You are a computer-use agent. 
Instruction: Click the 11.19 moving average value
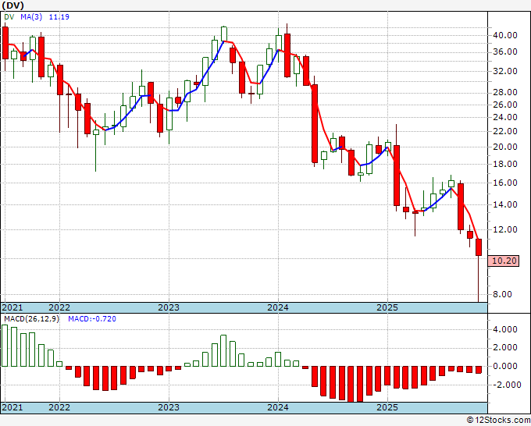click(x=59, y=16)
